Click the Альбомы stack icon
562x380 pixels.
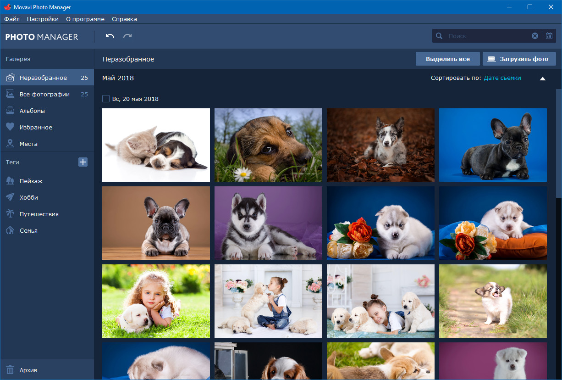pos(10,111)
